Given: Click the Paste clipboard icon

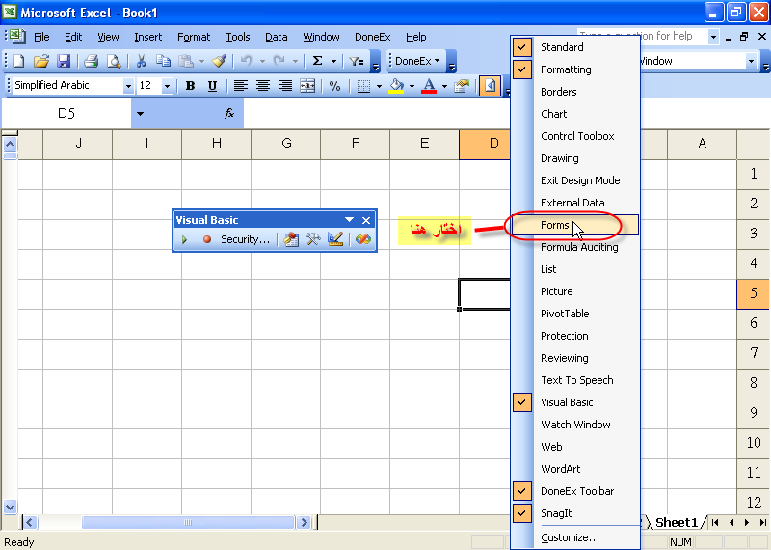Looking at the screenshot, I should (x=186, y=61).
